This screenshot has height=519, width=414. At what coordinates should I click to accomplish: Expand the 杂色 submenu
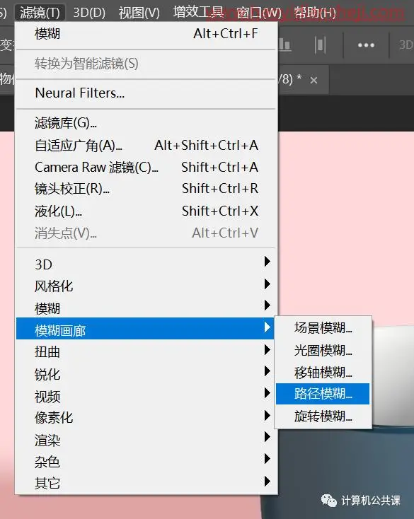coord(146,462)
